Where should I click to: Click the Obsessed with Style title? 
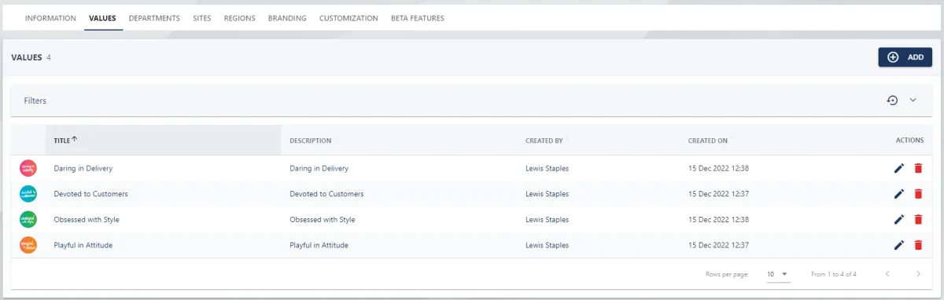click(x=87, y=220)
